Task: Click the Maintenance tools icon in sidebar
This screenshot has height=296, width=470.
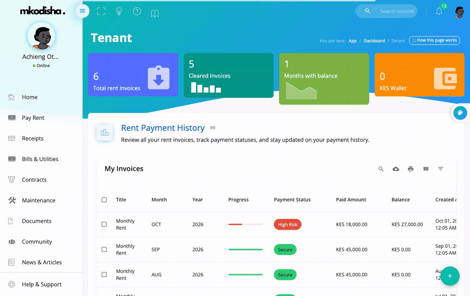Action: click(x=12, y=200)
